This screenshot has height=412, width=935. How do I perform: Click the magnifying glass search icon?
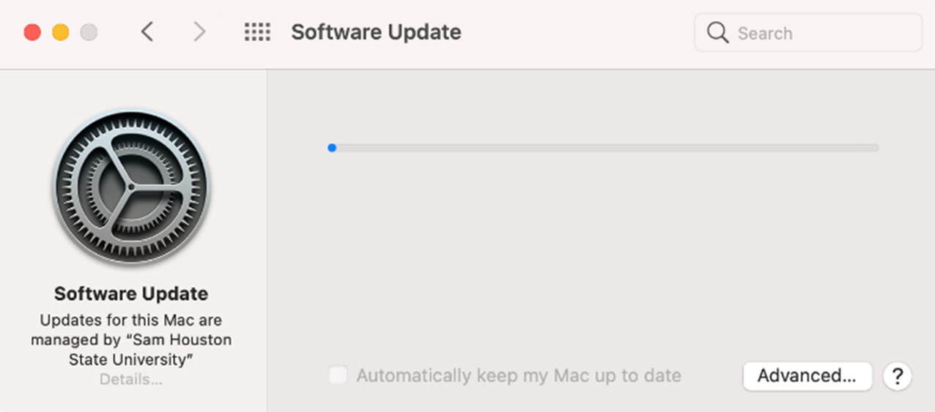pos(718,33)
